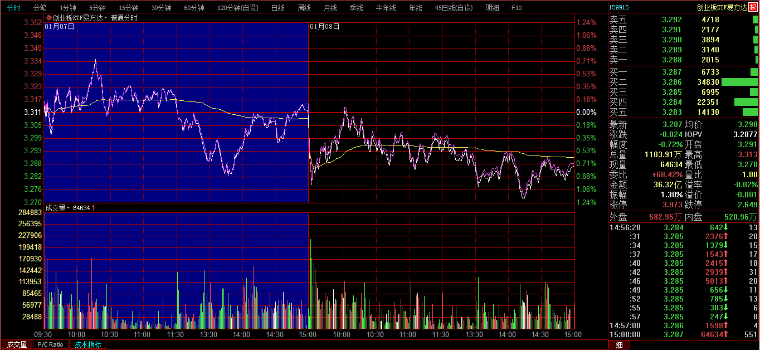Click the 振幅 value 1.30%
This screenshot has height=350, width=760.
[x=672, y=195]
